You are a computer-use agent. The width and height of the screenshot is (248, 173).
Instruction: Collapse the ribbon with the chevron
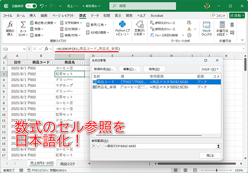[x=242, y=40]
